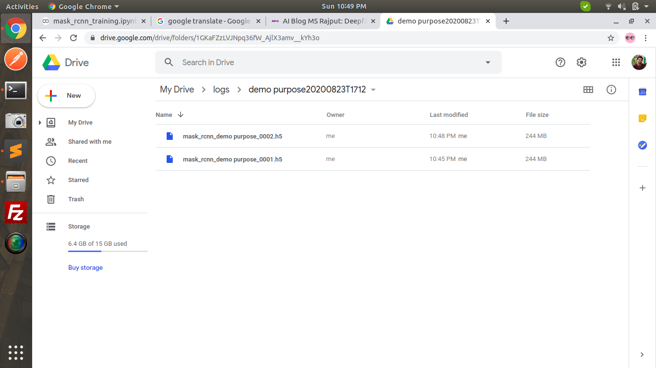Open Google Keep in the side panel
The width and height of the screenshot is (656, 368).
pos(642,118)
